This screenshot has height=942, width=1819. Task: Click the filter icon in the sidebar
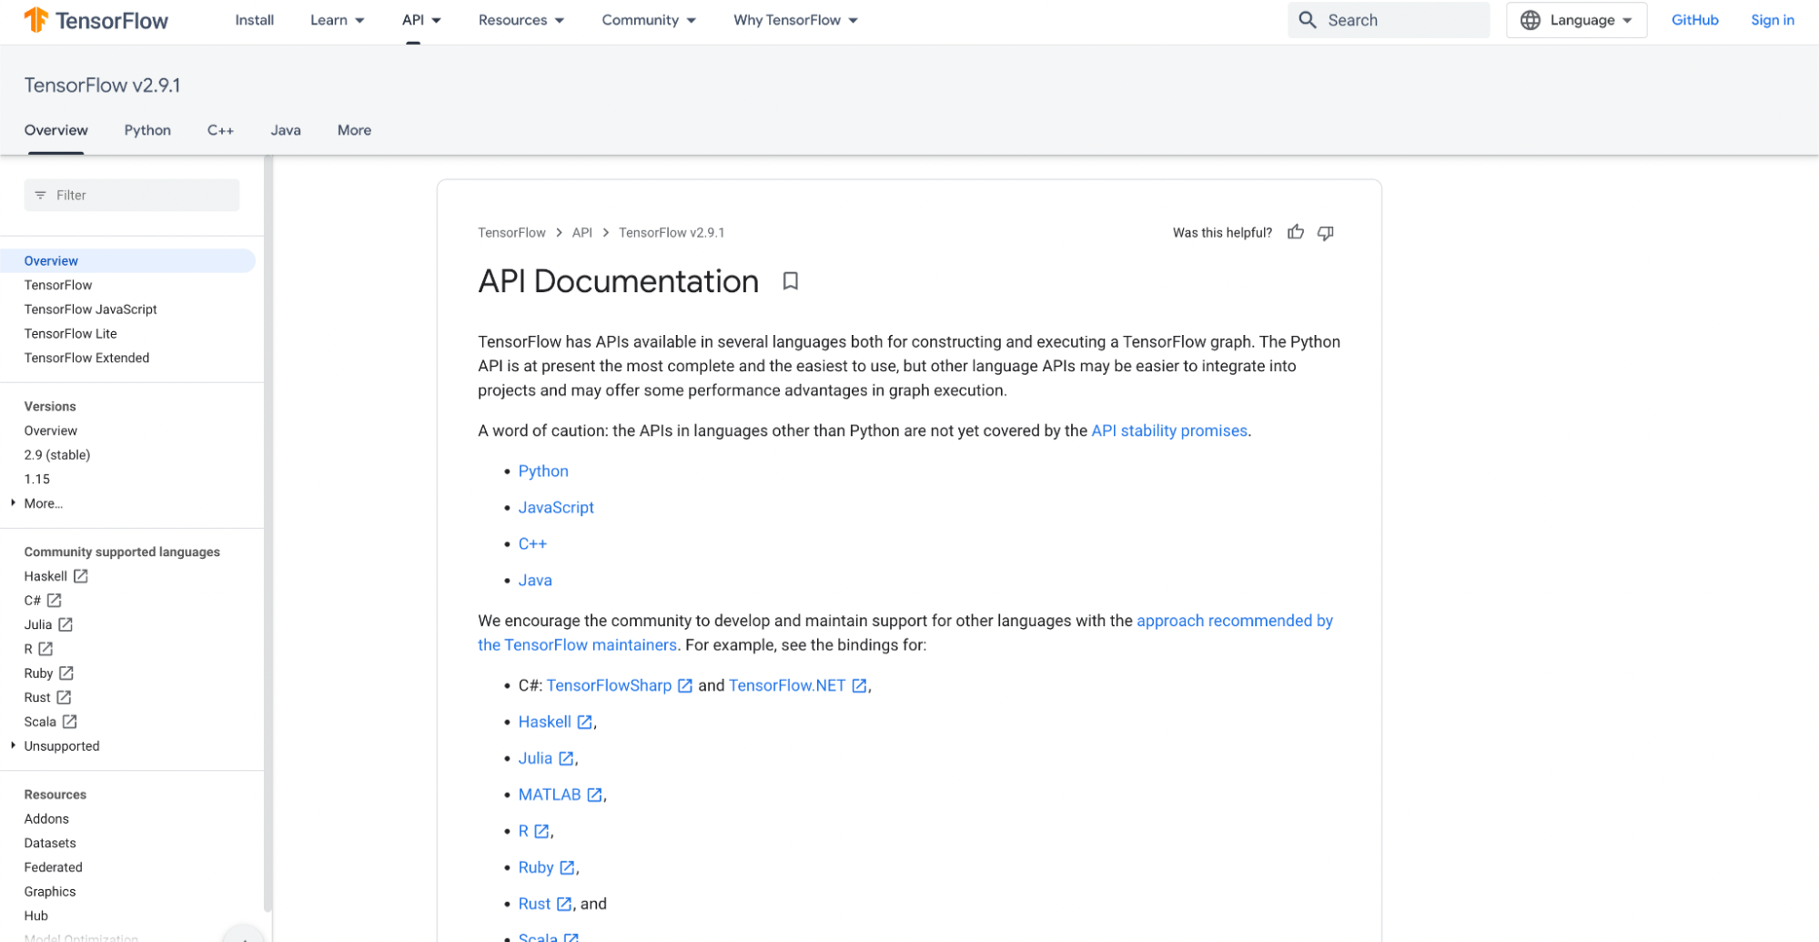40,195
